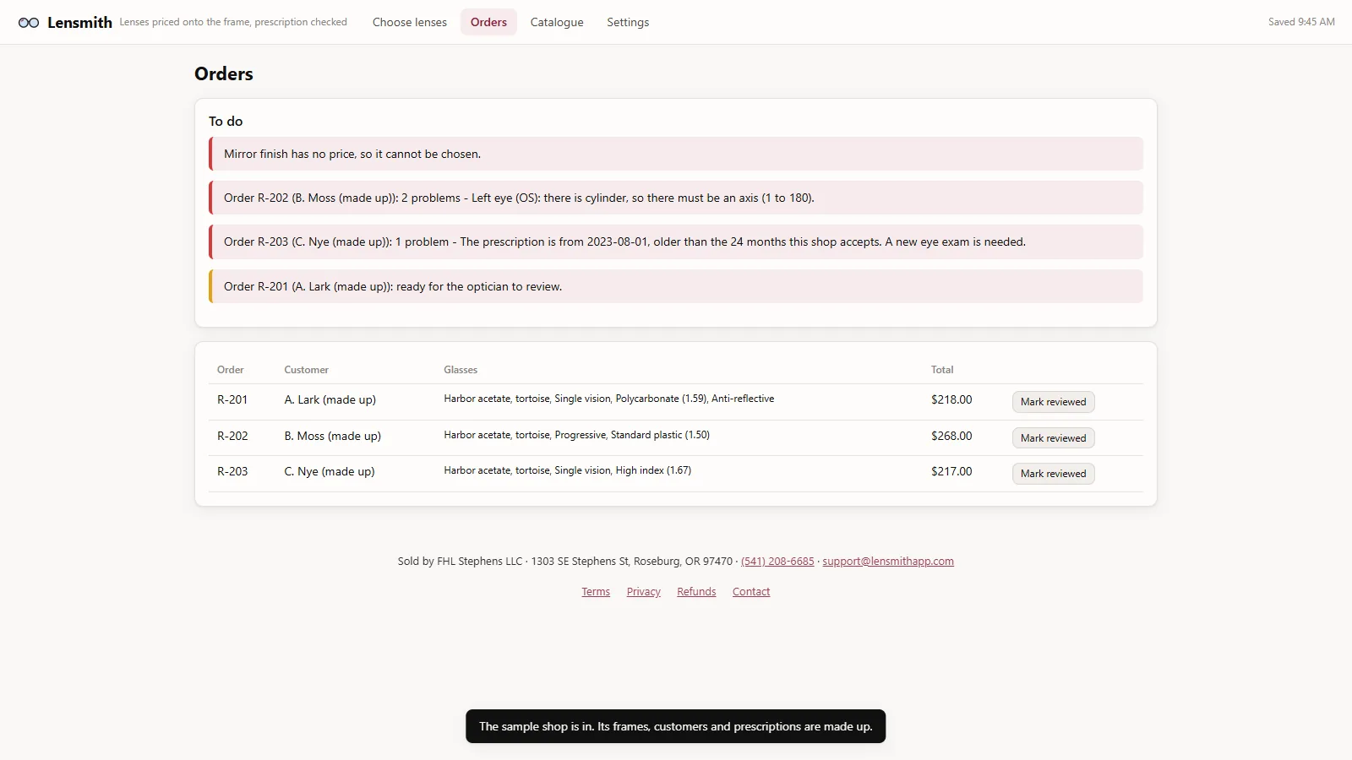Call the (541) 208-6685 phone link
The height and width of the screenshot is (760, 1352).
pyautogui.click(x=777, y=562)
